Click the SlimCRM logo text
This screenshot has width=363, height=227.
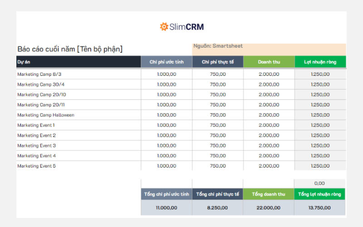coord(186,27)
